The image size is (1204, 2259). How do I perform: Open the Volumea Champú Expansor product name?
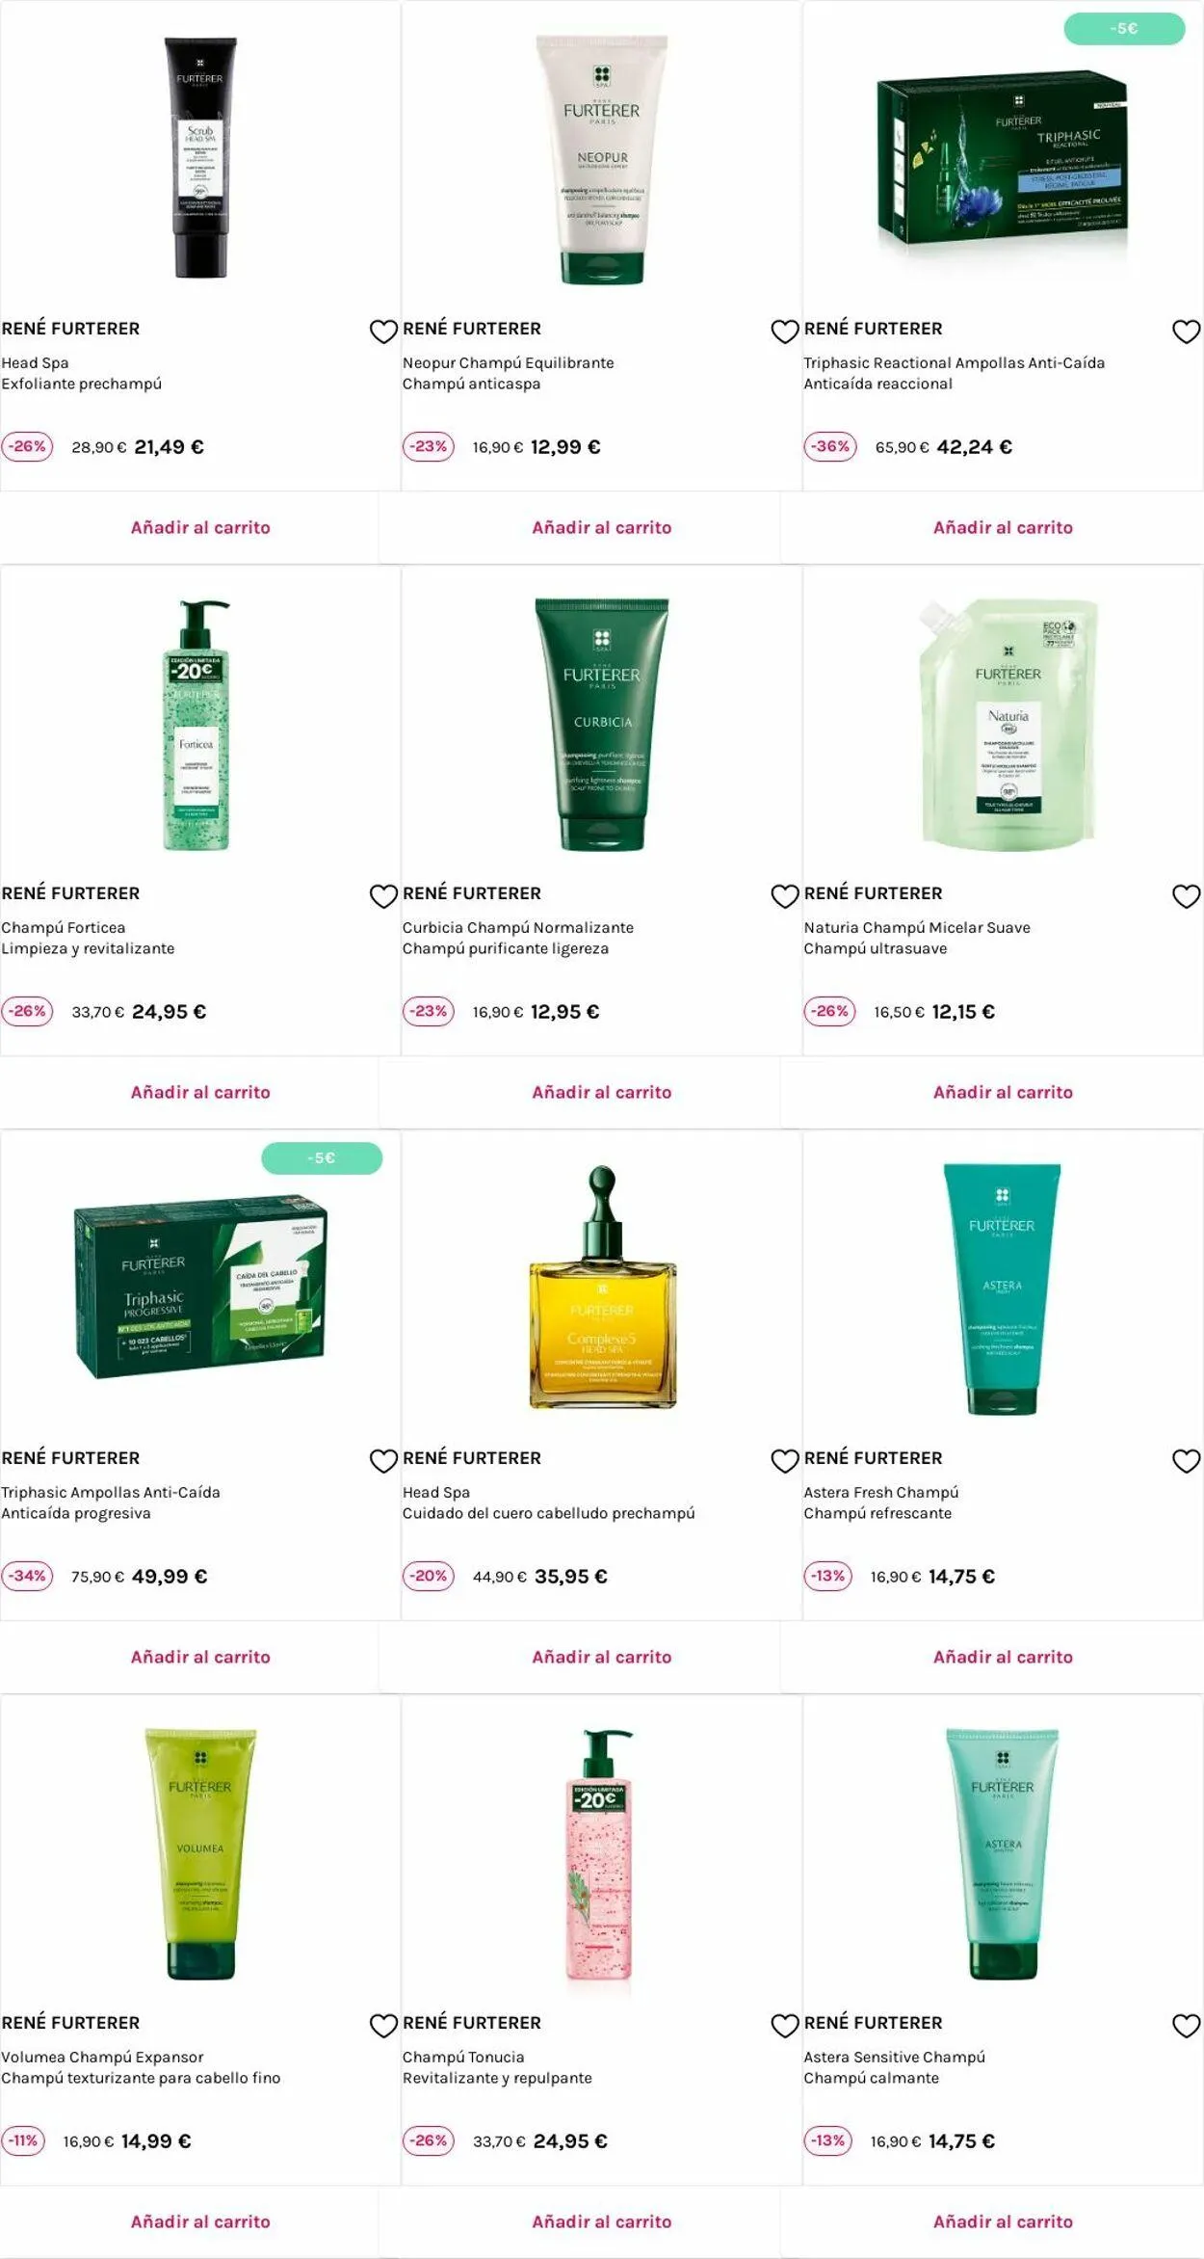[102, 2057]
